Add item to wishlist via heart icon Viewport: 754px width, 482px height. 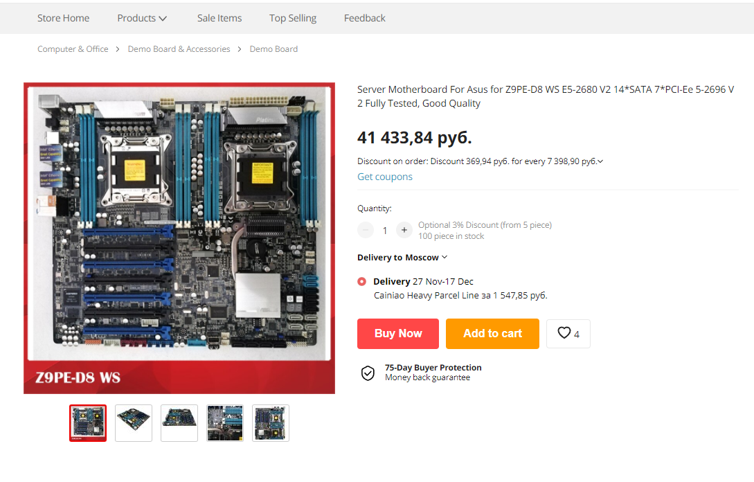tap(568, 333)
